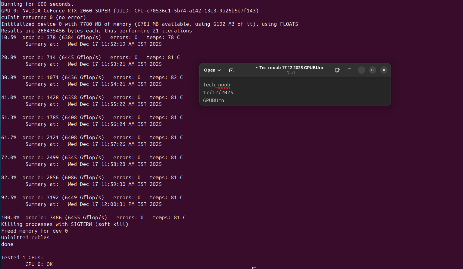Screen dimensions: 463x269
Task: Click the 'cuInit returned 0' terminal line
Action: click(x=43, y=18)
